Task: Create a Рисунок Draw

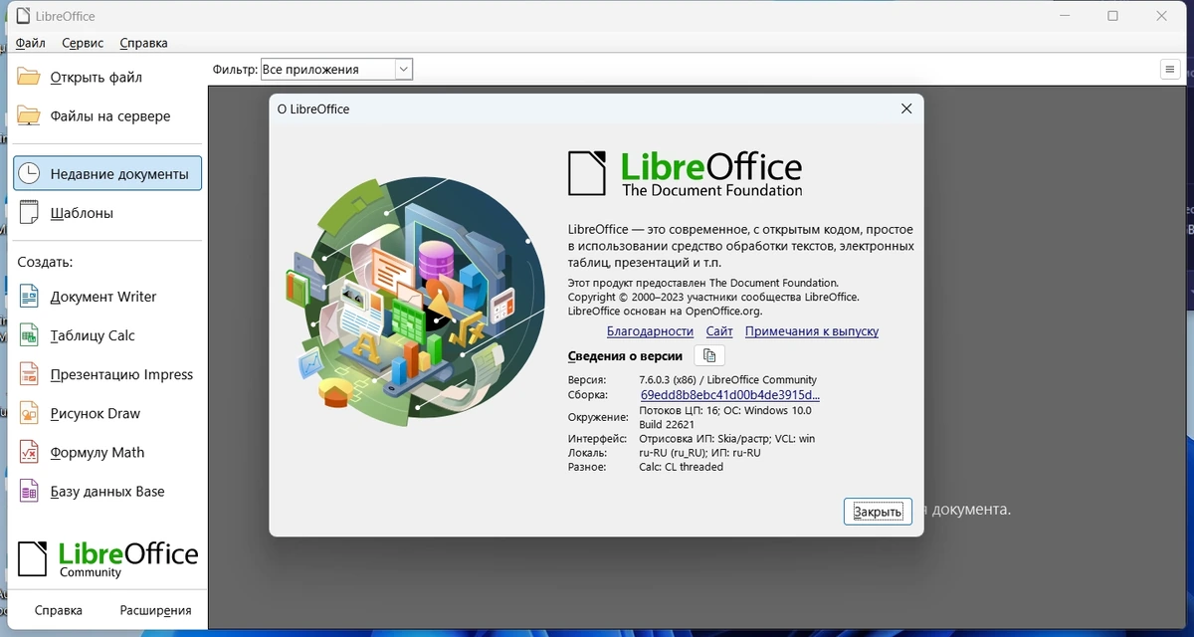Action: coord(107,413)
